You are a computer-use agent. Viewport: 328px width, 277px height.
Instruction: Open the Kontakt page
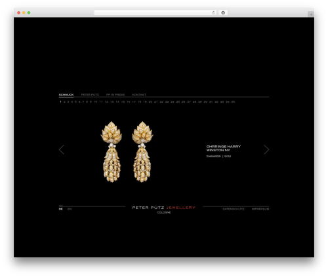coord(139,94)
